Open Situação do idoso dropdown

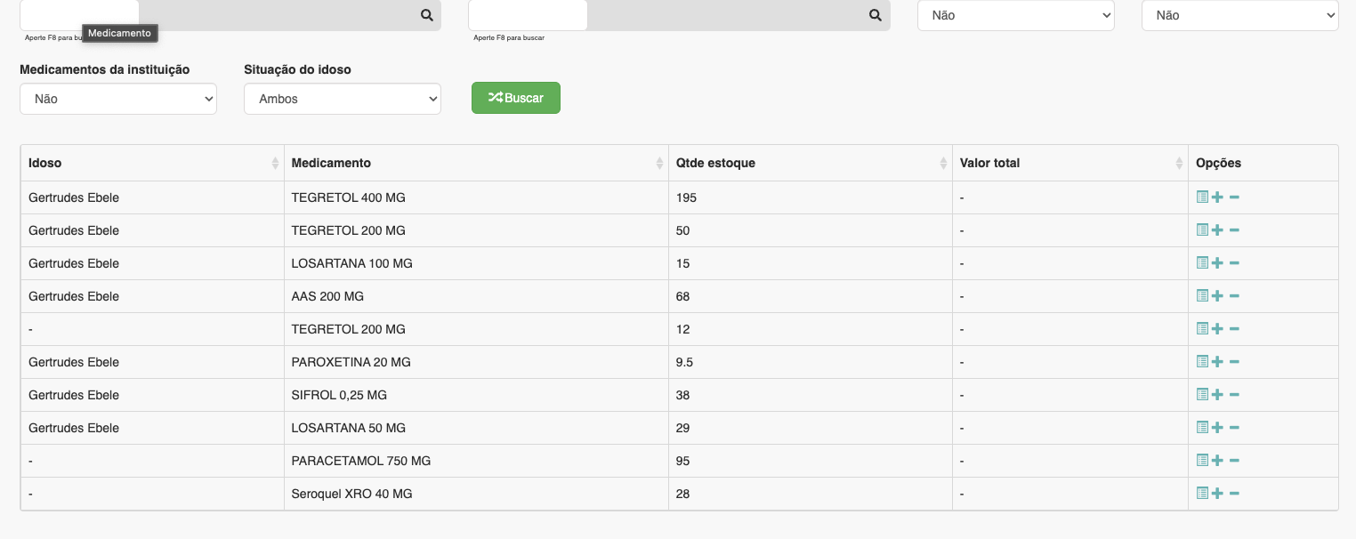coord(343,99)
